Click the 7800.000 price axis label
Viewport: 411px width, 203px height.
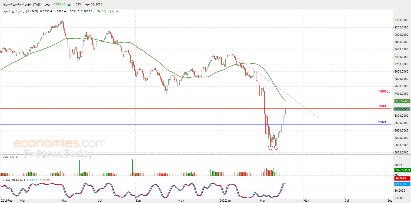pyautogui.click(x=401, y=79)
